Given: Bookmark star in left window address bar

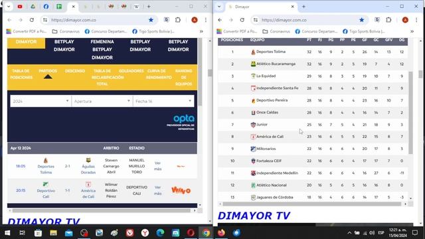Looking at the screenshot, I should pyautogui.click(x=151, y=20).
